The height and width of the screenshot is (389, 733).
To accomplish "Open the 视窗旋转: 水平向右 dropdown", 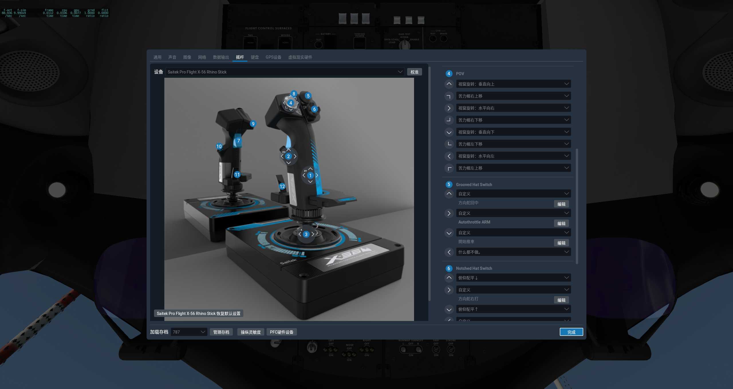I will (513, 108).
